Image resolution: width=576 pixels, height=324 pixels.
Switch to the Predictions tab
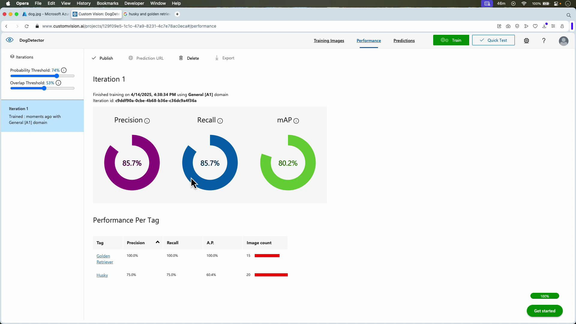[x=404, y=40]
